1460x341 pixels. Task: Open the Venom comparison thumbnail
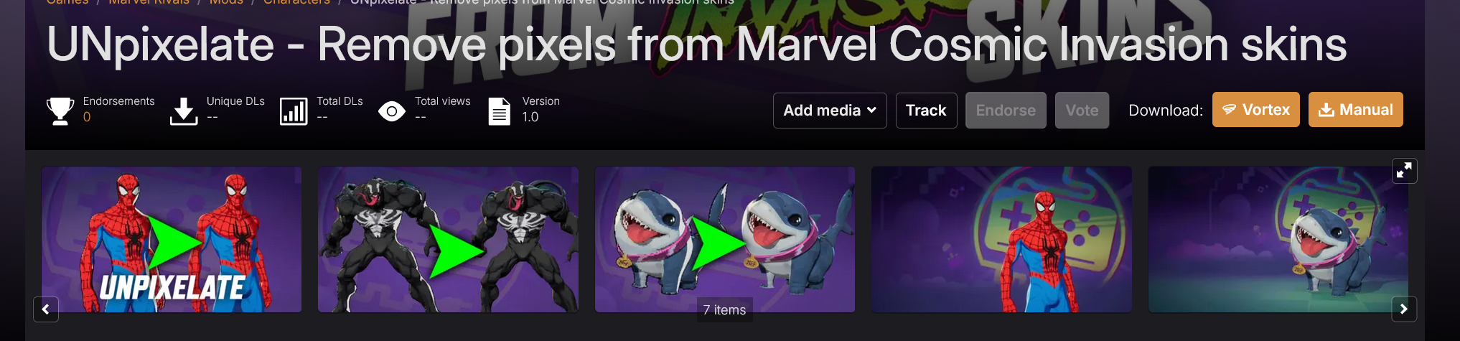tap(448, 240)
